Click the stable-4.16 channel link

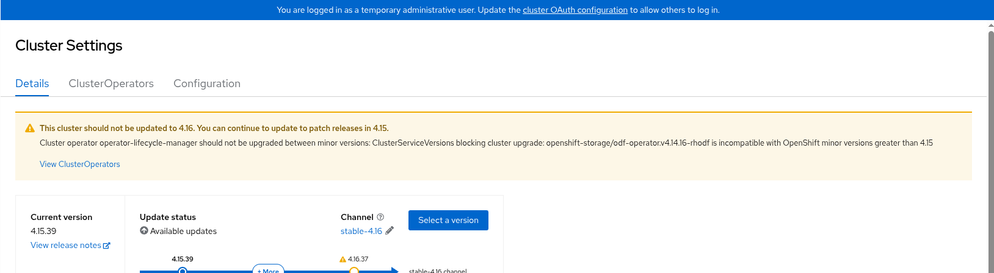tap(361, 231)
